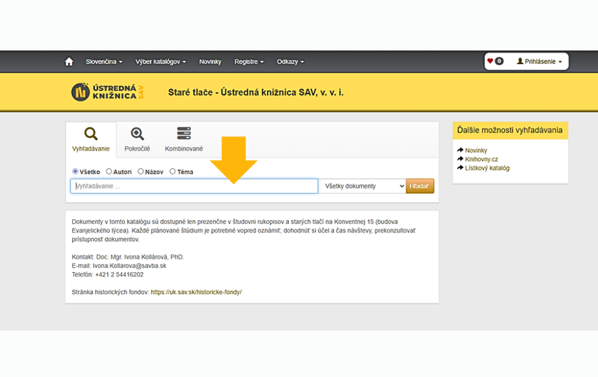Screen dimensions: 598x377
Task: Expand the Všetky dokumenty select box
Action: 364,186
